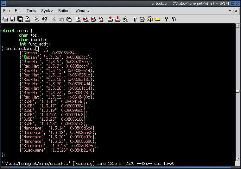Cut selection with the scissors icon

54,19
